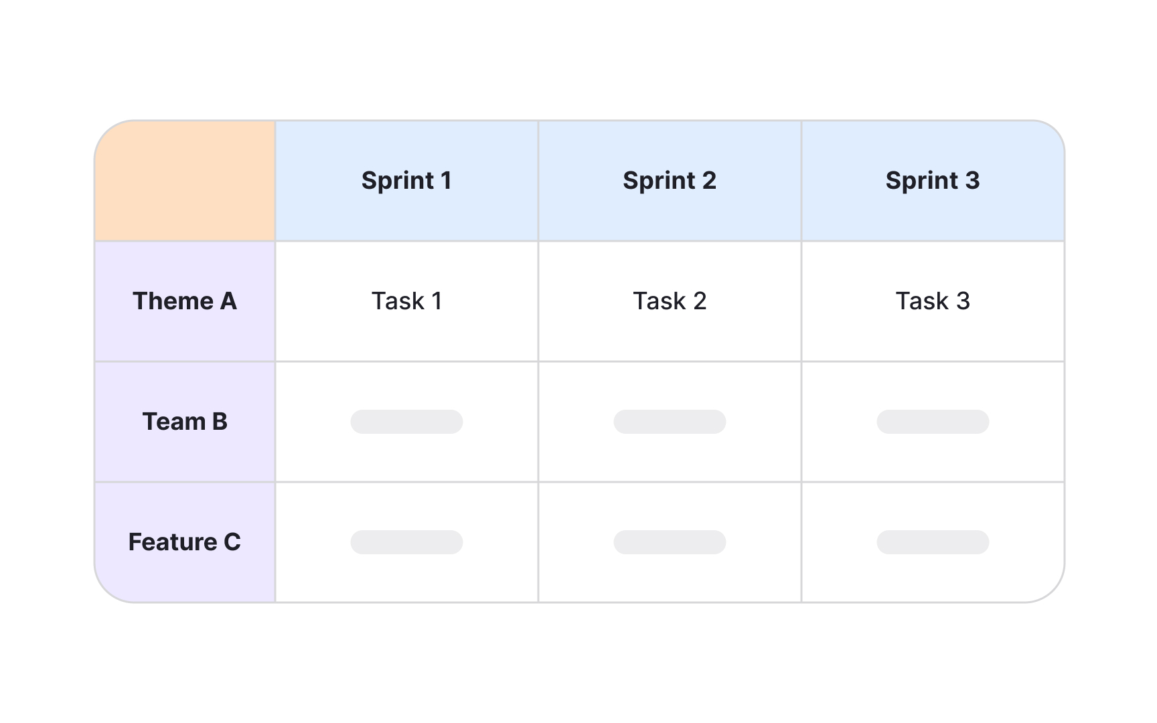The image size is (1157, 723).
Task: Click the Task 3 cell
Action: click(x=933, y=301)
